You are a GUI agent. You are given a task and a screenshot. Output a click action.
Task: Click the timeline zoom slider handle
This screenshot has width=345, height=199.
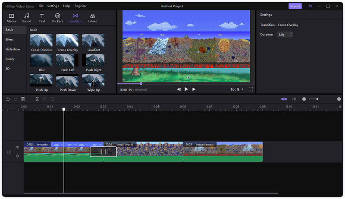coord(317,99)
